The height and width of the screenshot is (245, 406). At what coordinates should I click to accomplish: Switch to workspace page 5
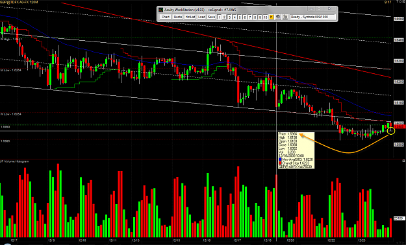pos(240,17)
